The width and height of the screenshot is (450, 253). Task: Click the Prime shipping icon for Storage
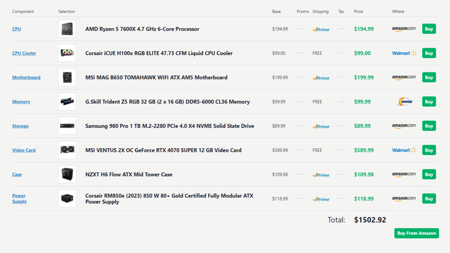pos(321,126)
